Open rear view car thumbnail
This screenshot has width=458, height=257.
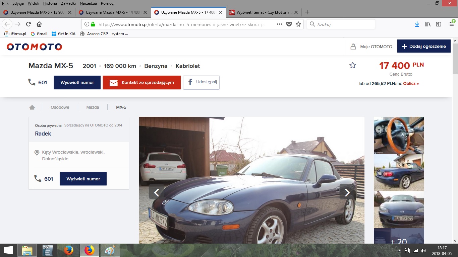coord(399,172)
